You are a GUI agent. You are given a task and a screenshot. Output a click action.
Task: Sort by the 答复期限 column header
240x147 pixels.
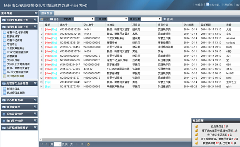212,25
